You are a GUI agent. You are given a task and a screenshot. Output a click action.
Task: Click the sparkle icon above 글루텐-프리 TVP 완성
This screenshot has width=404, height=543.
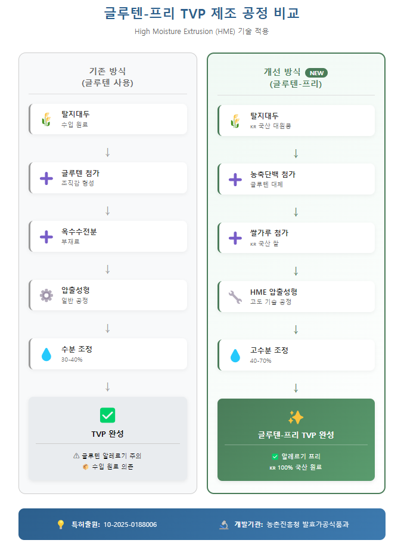(x=296, y=417)
